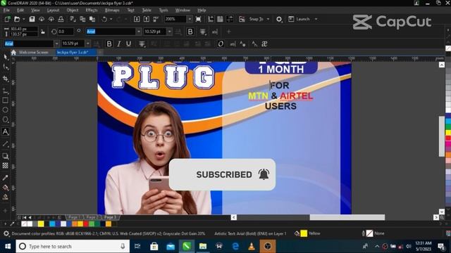This screenshot has height=253, width=451.
Task: Expand the Snap To dropdown
Action: (268, 19)
